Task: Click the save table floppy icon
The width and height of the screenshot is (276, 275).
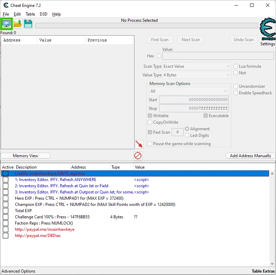Action: (28, 23)
